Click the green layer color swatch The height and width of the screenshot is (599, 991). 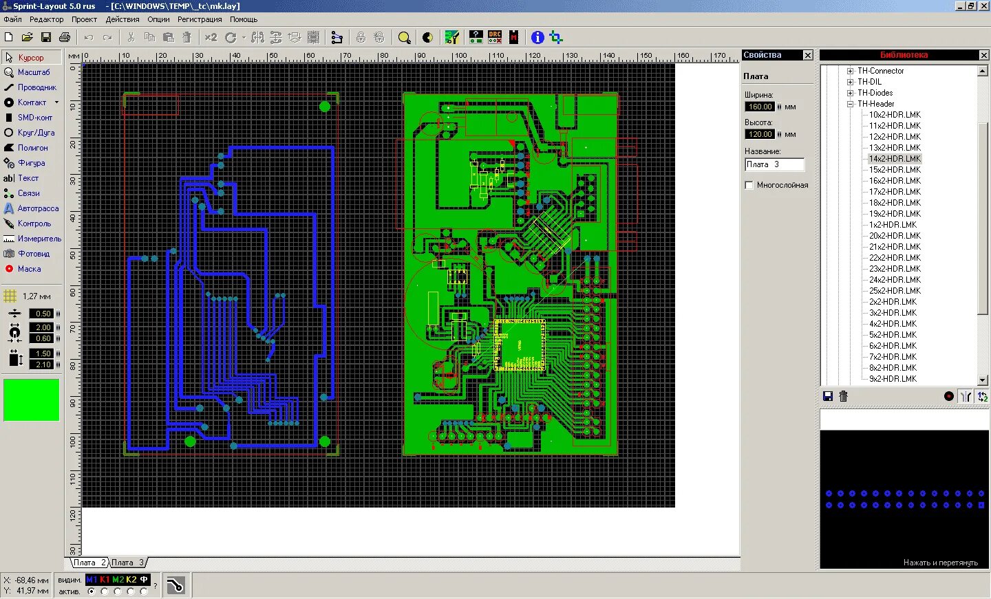coord(32,400)
